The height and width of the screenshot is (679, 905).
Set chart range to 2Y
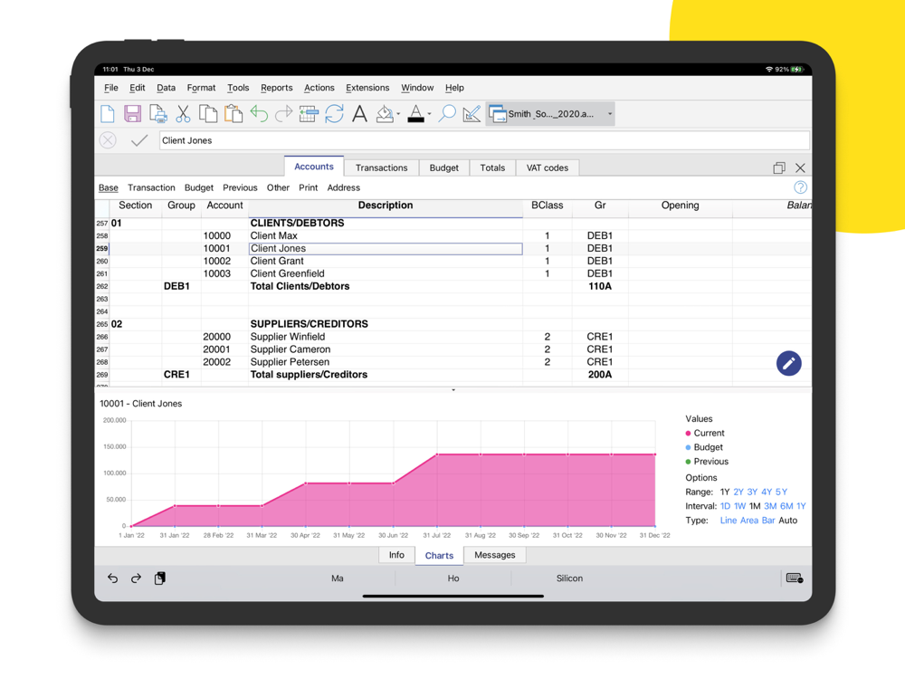(x=738, y=492)
